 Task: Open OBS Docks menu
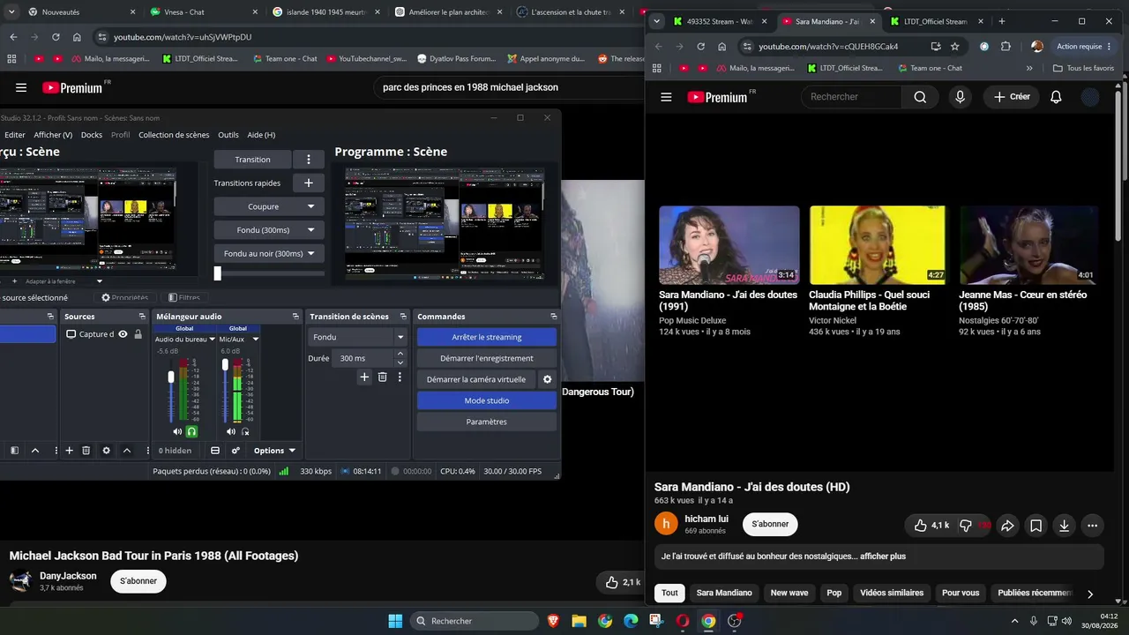[92, 135]
